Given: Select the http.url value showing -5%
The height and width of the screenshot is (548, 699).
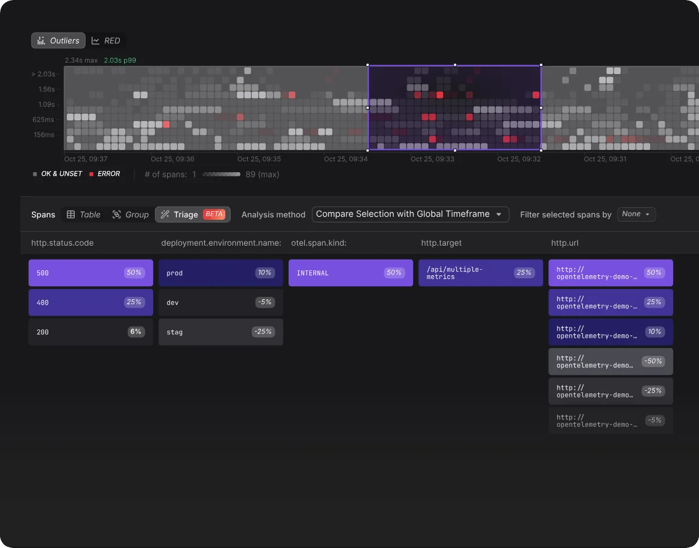Looking at the screenshot, I should tap(611, 420).
